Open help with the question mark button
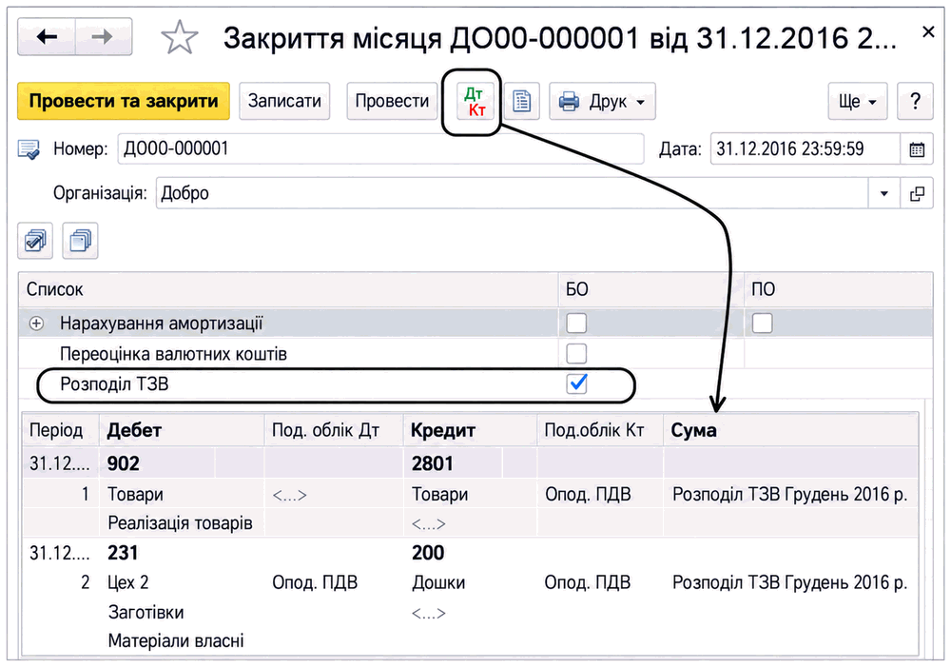 point(915,101)
